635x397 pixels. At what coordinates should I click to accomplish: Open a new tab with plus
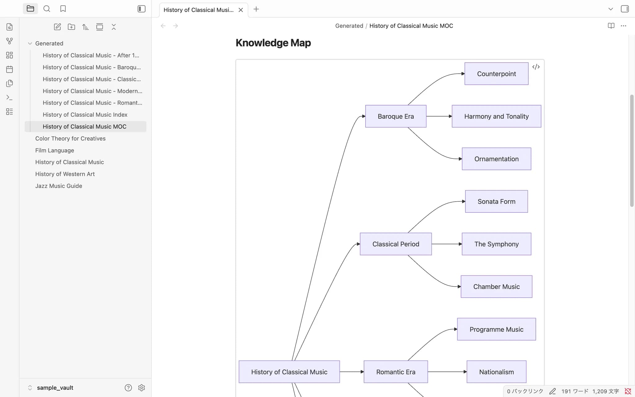click(256, 9)
